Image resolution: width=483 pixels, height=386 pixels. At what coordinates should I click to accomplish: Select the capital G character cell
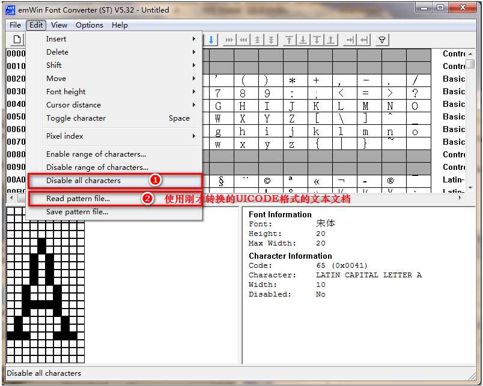(x=222, y=106)
